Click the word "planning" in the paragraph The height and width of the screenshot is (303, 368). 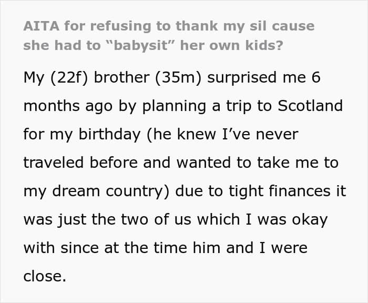coord(175,106)
